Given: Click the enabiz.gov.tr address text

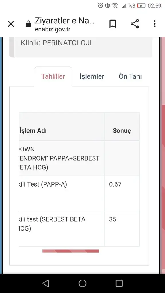Looking at the screenshot, I should tap(53, 29).
